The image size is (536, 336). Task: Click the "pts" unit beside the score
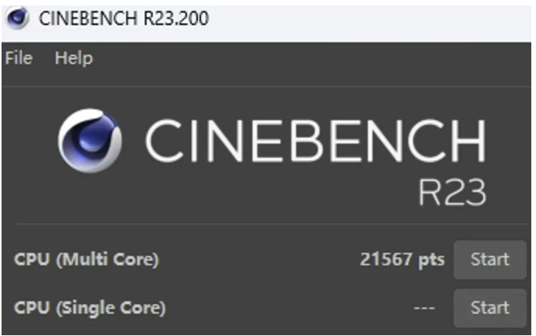pos(431,260)
